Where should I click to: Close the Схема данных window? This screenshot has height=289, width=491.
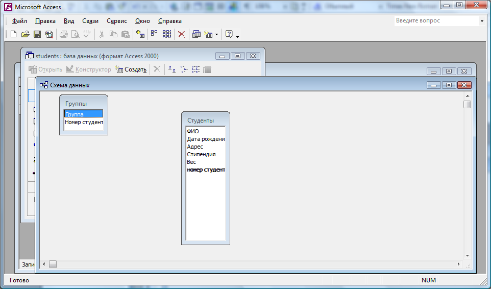click(464, 85)
